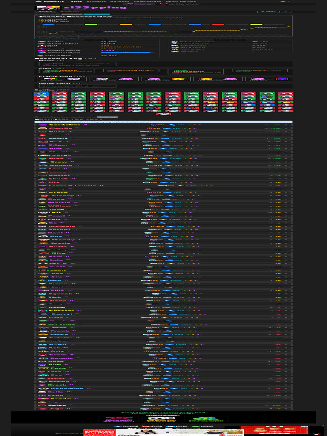The height and width of the screenshot is (436, 327).
Task: Expand the Cordelius row arrow
Action: tap(286, 125)
